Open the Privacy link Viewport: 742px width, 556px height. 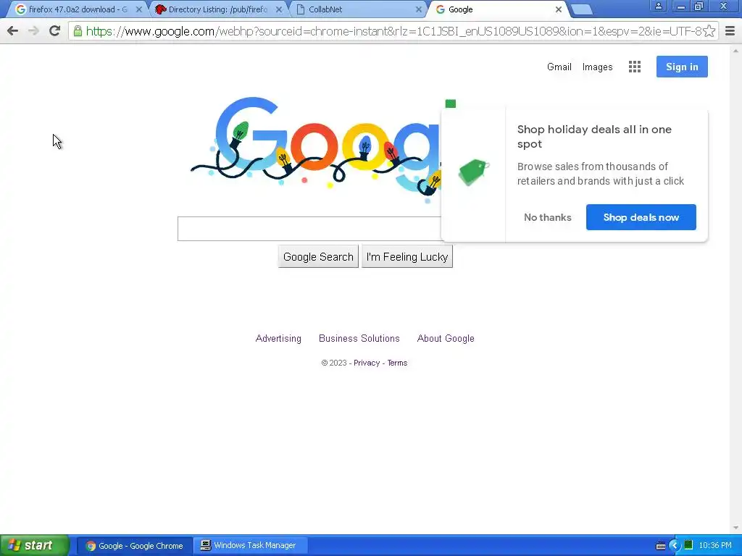(x=367, y=363)
